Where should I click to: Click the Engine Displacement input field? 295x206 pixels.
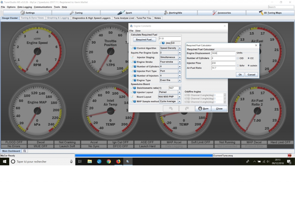pyautogui.click(x=223, y=53)
